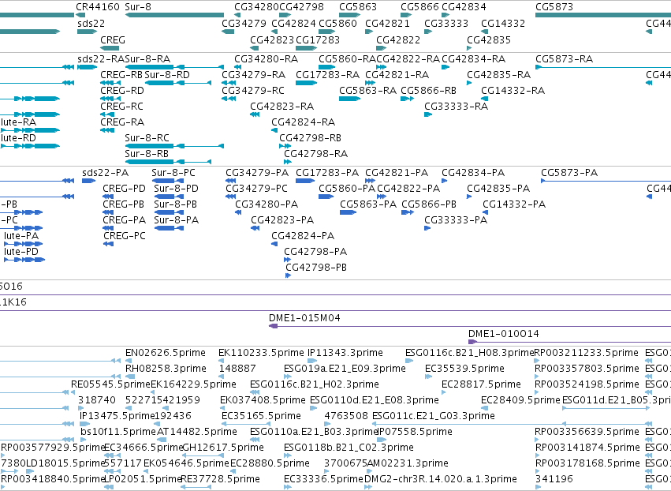Click the EK037408.5prime EST label
Image resolution: width=671 pixels, height=491 pixels.
(x=263, y=400)
